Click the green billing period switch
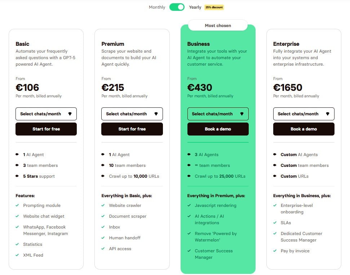The height and width of the screenshot is (275, 350). tap(177, 7)
